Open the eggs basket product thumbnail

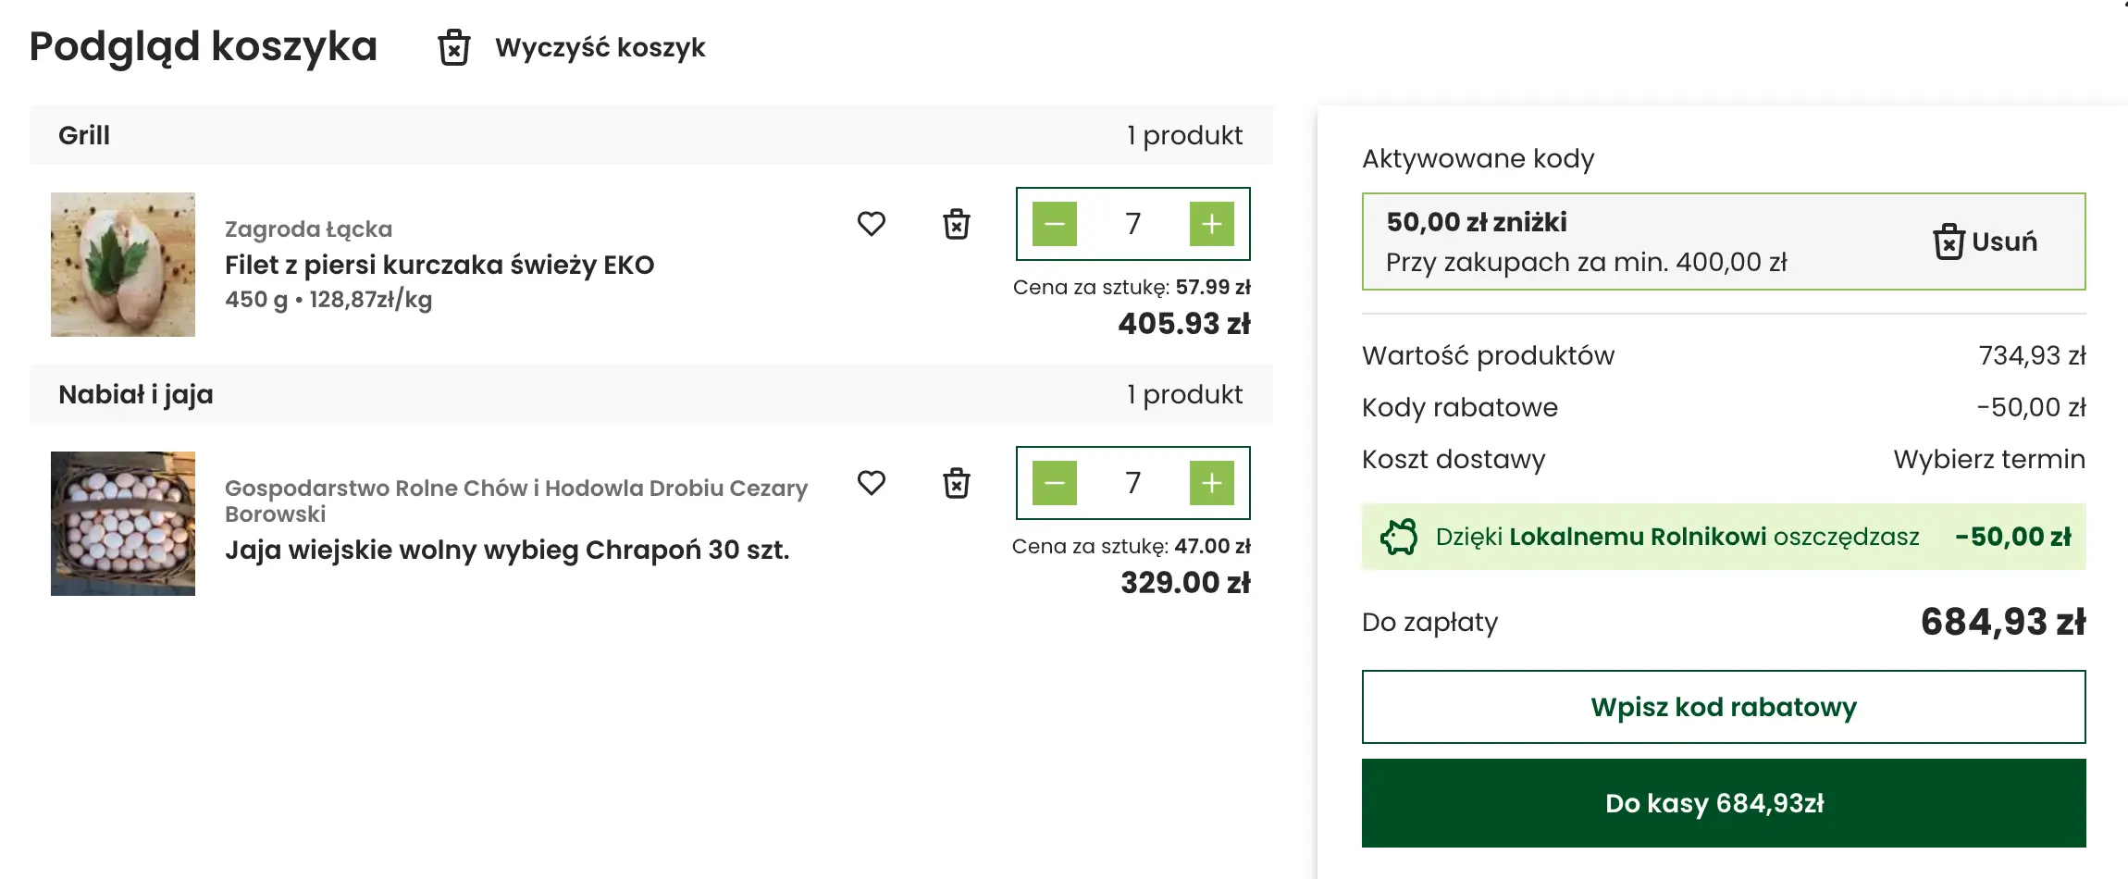click(x=123, y=524)
